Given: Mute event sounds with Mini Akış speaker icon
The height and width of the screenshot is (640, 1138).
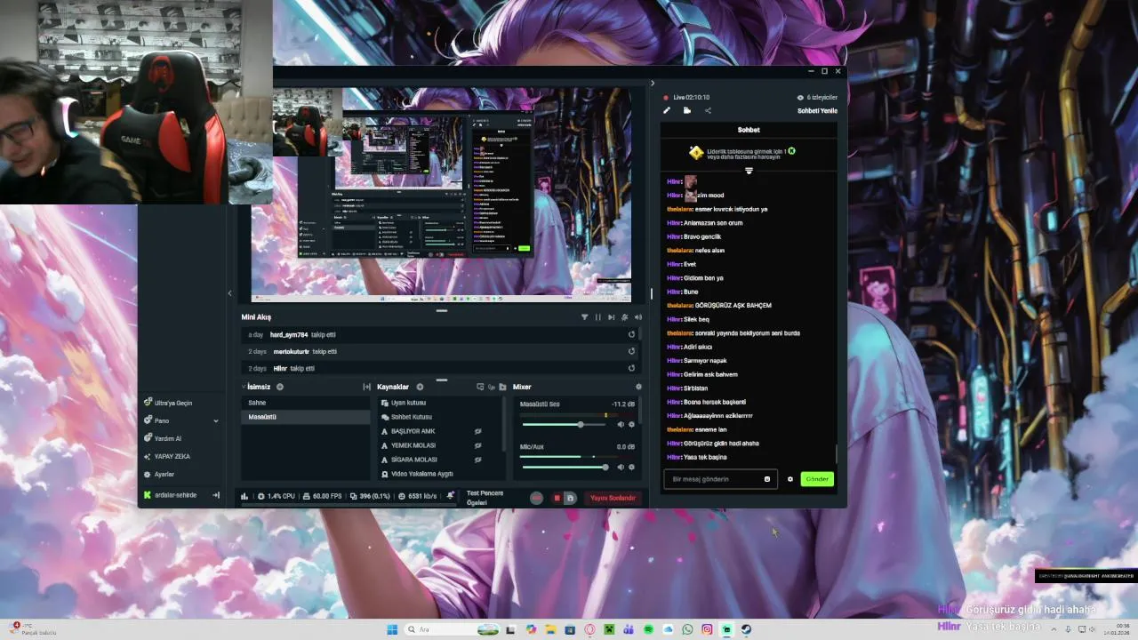Looking at the screenshot, I should pyautogui.click(x=638, y=317).
